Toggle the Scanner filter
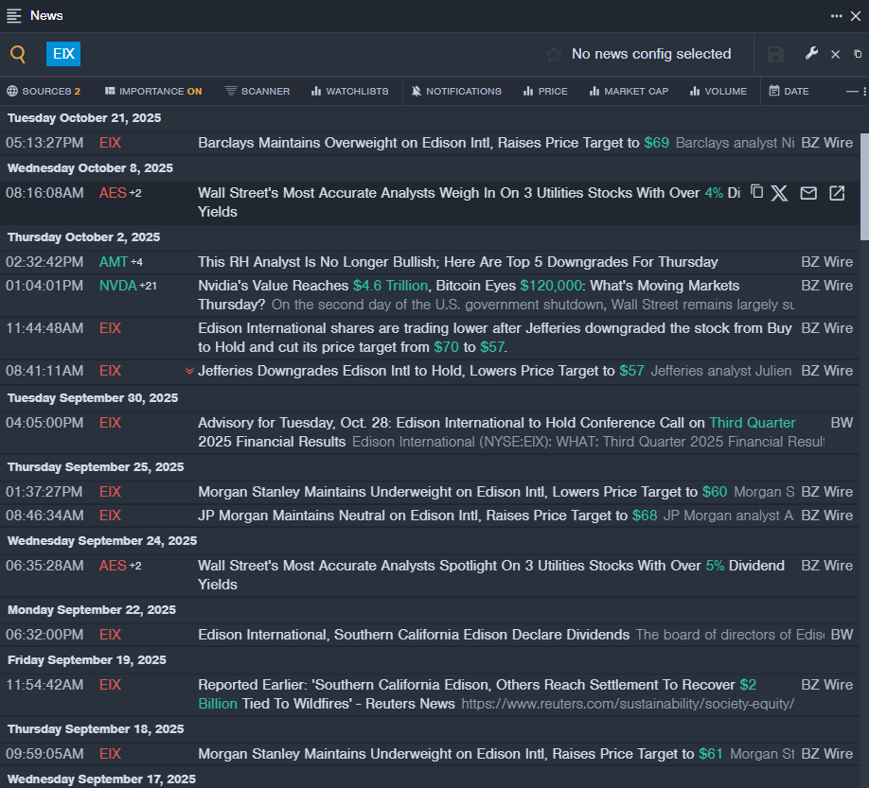The height and width of the screenshot is (788, 869). [x=257, y=92]
